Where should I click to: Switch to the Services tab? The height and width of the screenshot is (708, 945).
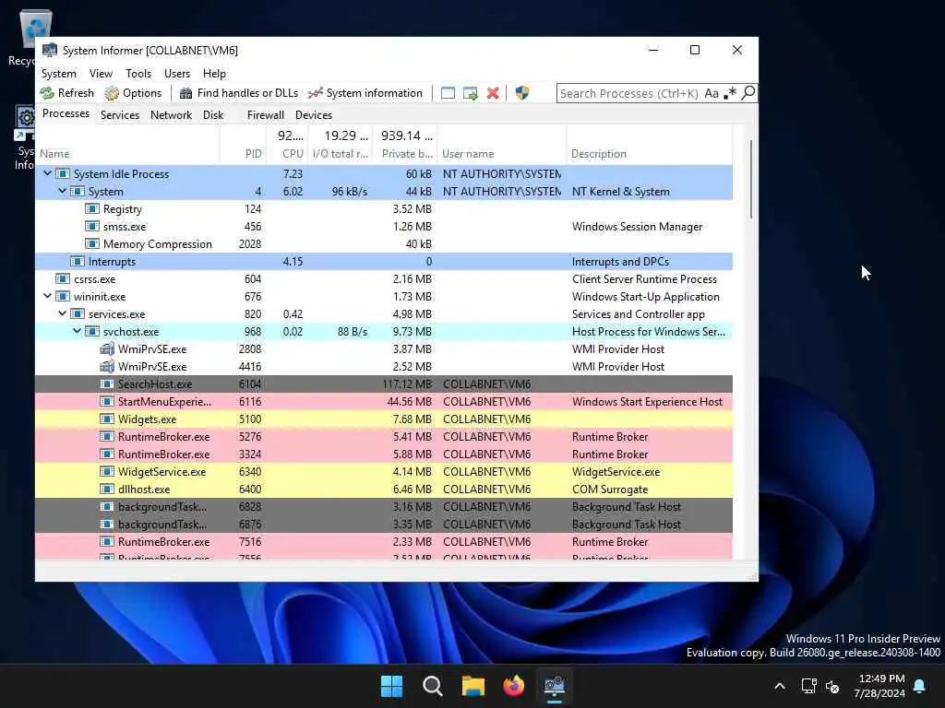click(x=119, y=115)
